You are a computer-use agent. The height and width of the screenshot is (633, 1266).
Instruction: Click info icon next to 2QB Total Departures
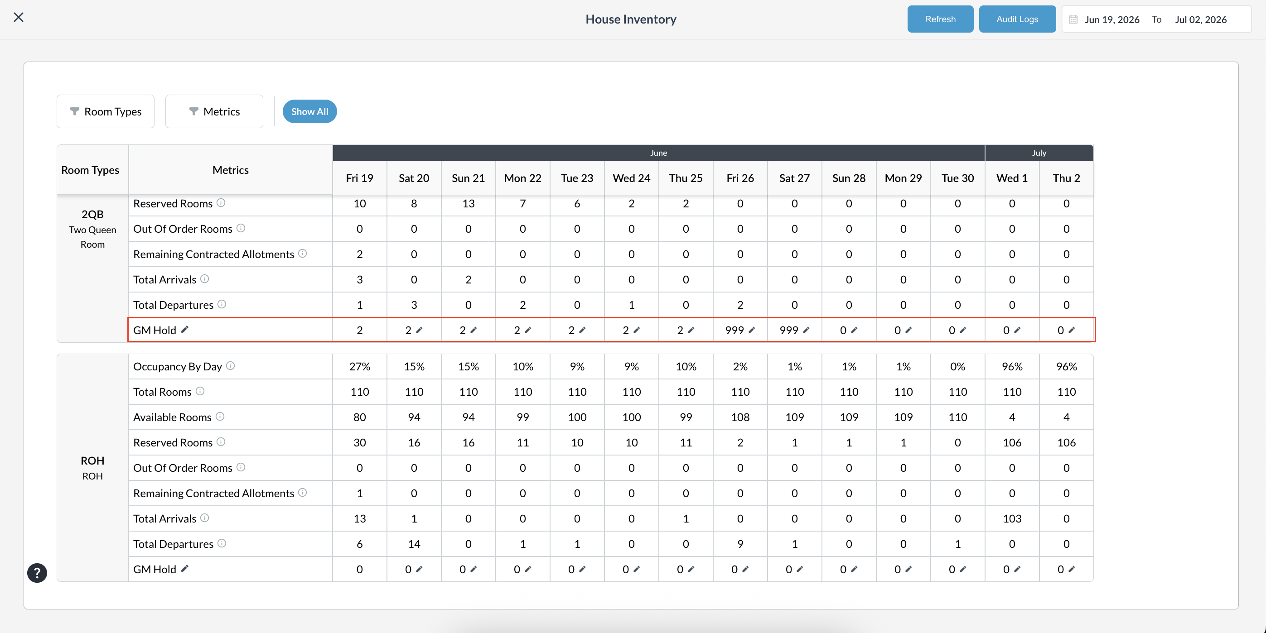click(222, 304)
